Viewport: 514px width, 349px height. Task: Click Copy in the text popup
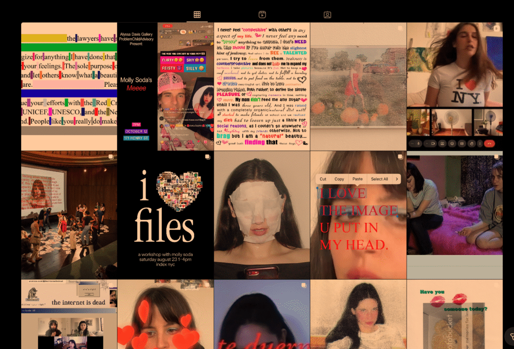pyautogui.click(x=339, y=179)
